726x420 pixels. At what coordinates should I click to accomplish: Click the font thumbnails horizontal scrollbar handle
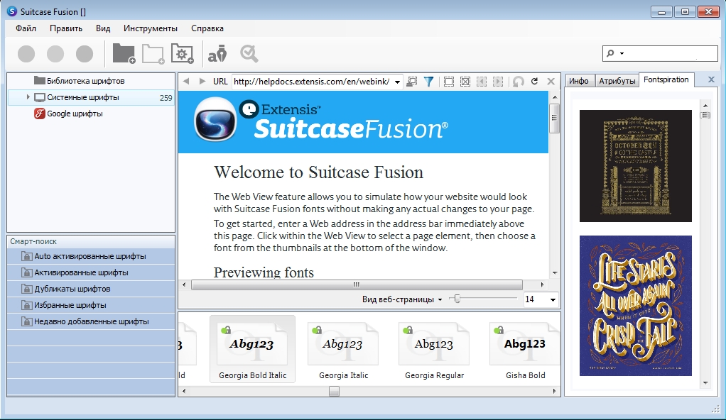[334, 392]
